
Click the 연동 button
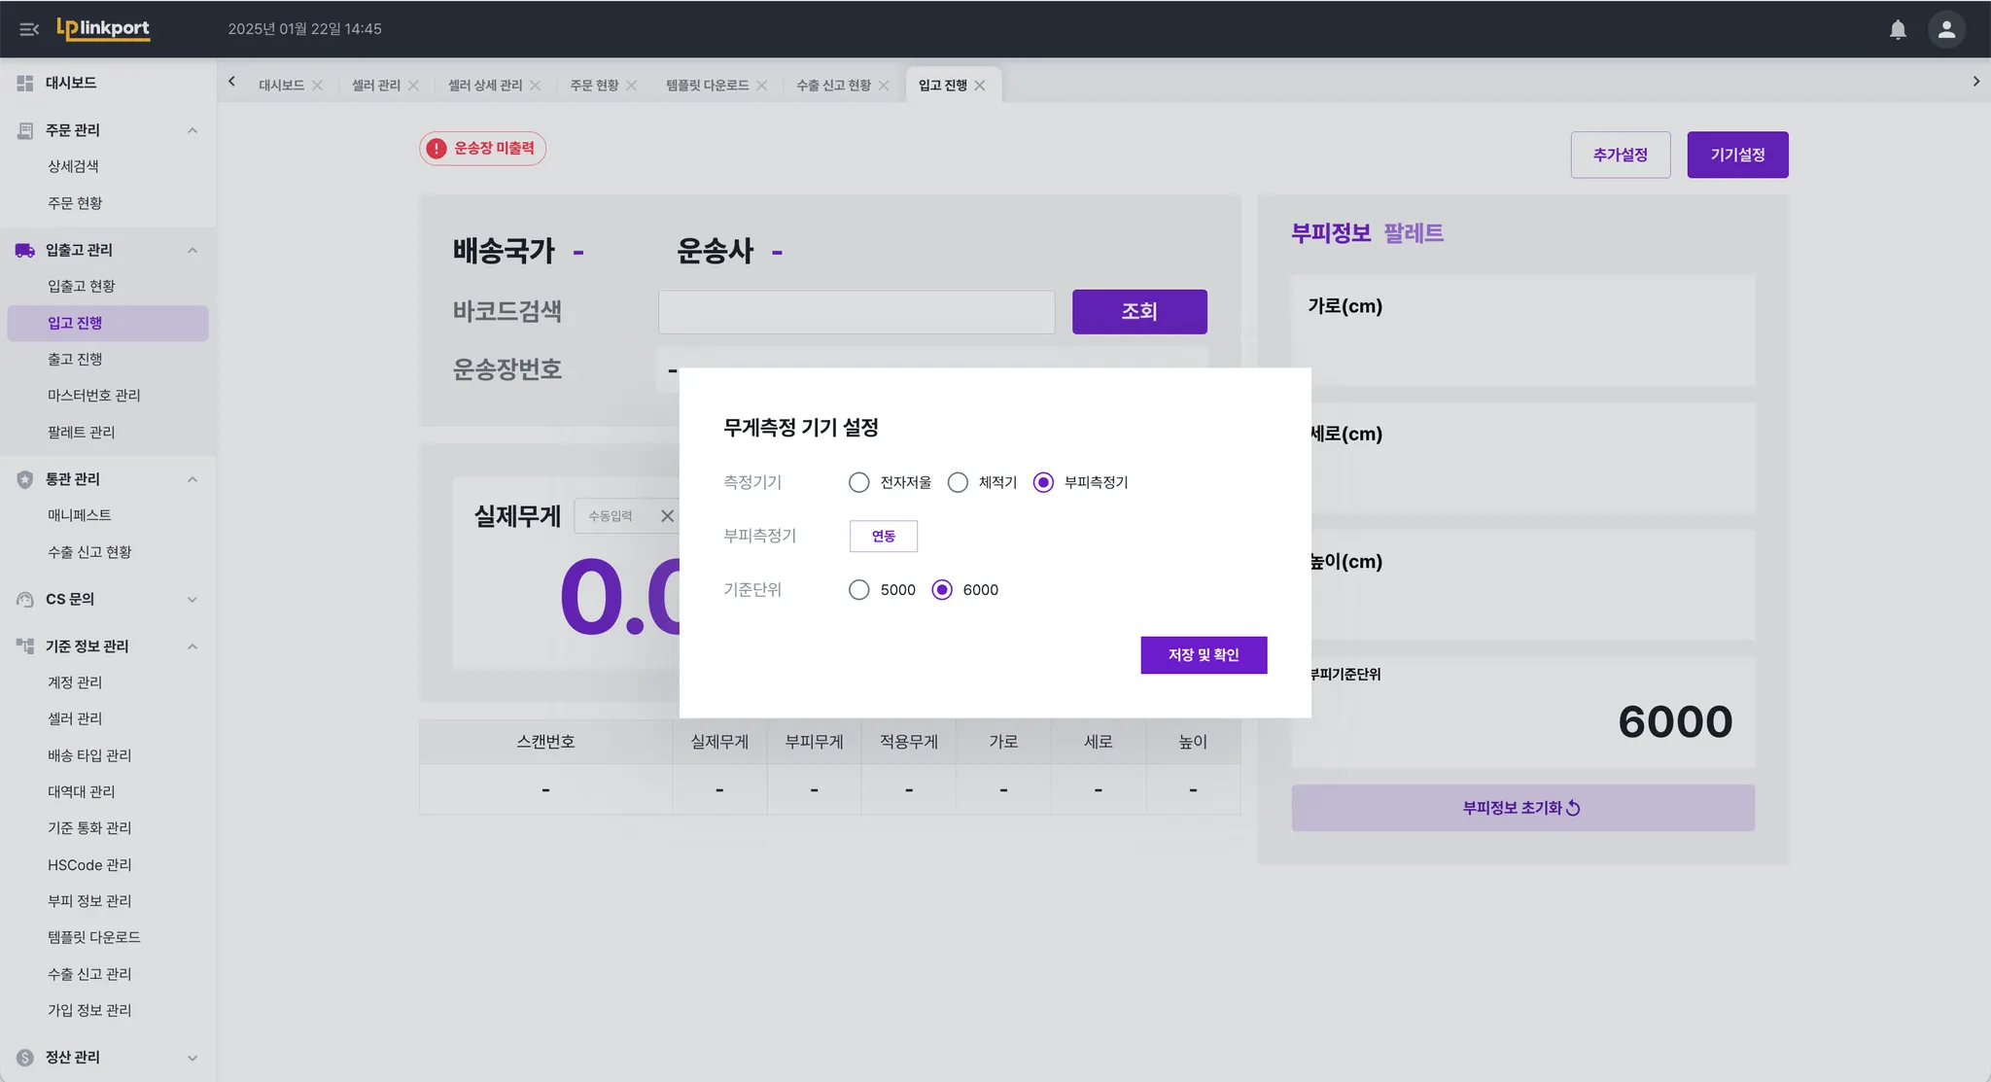click(x=883, y=536)
